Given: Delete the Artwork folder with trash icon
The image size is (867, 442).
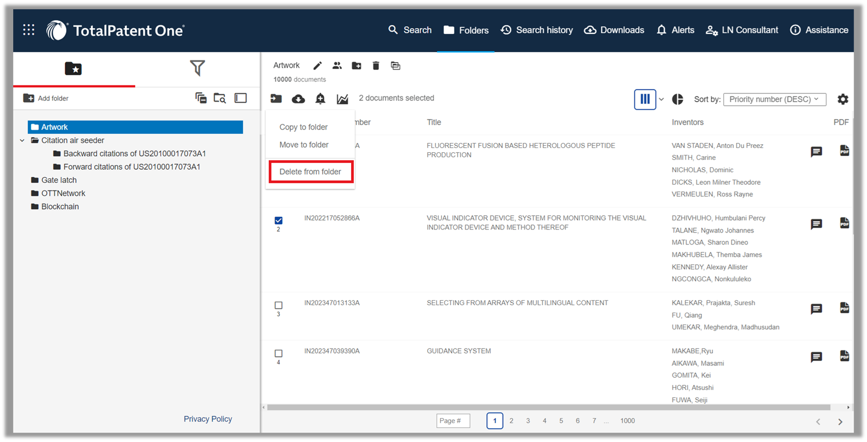Looking at the screenshot, I should (x=376, y=66).
